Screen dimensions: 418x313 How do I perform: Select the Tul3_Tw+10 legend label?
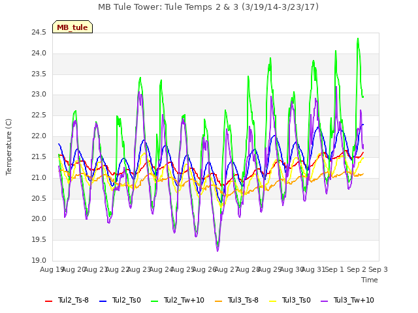[354, 300]
